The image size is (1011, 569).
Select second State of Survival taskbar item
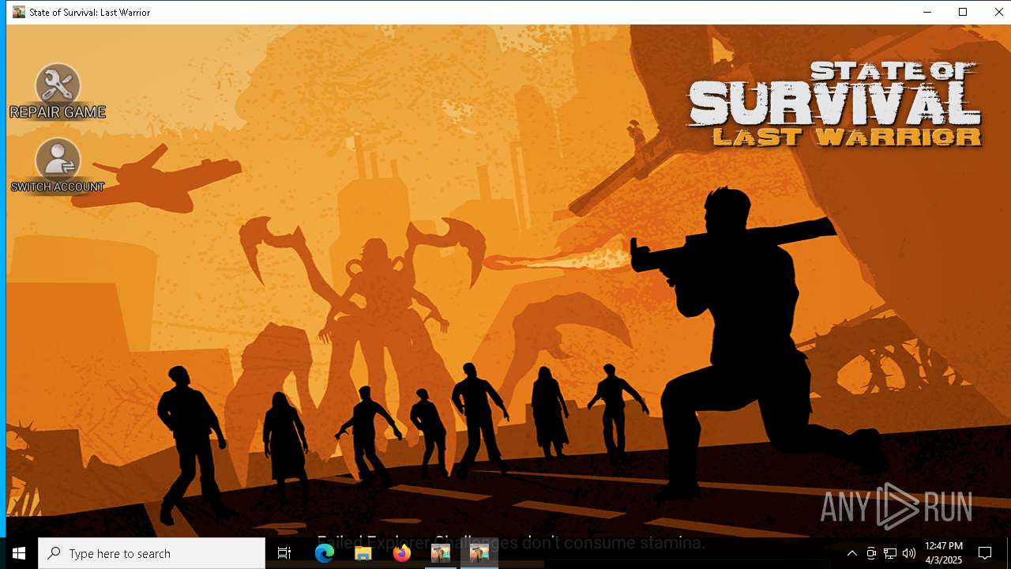click(x=479, y=553)
